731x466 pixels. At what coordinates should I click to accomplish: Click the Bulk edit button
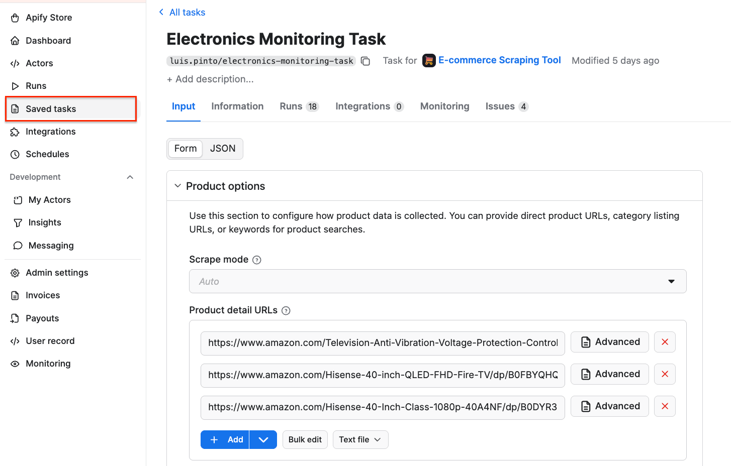coord(305,439)
